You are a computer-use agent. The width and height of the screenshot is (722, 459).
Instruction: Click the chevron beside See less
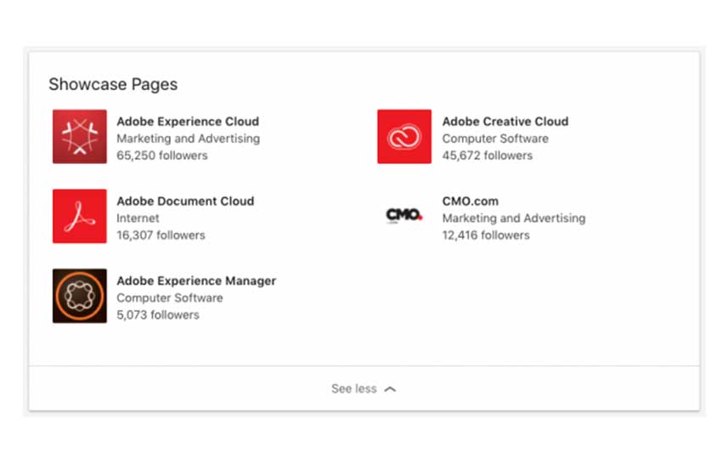[390, 389]
